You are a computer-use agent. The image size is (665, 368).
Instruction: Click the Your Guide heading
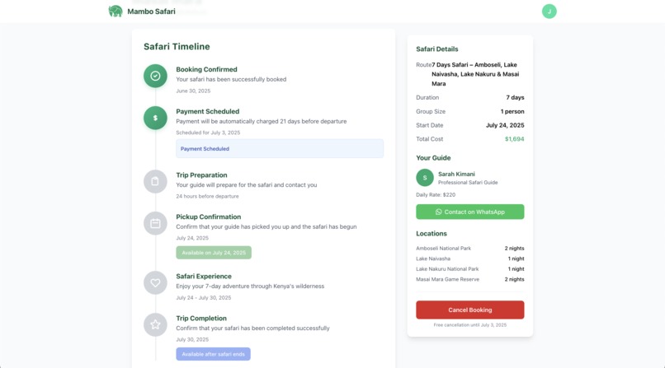(433, 158)
